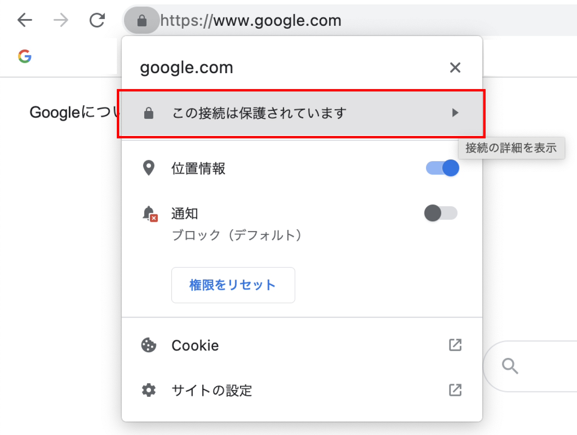Screen dimensions: 577x435
Task: Open サイトの設定 site settings
Action: point(212,390)
